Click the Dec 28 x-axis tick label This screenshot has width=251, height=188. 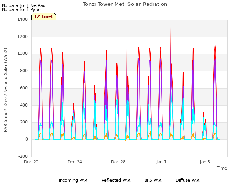tap(118, 162)
